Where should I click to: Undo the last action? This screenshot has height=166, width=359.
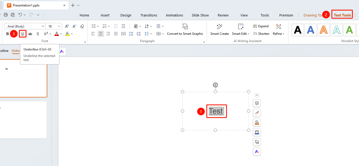click(20, 15)
